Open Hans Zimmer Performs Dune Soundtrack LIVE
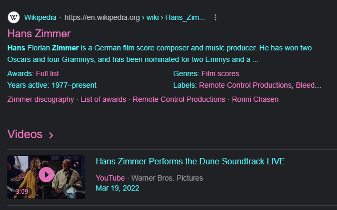The width and height of the screenshot is (337, 210). tap(190, 161)
